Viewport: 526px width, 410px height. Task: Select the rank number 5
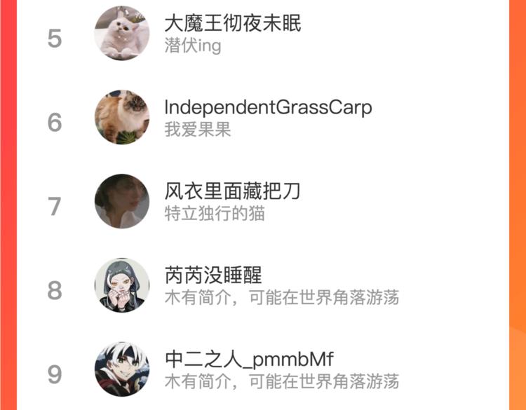click(x=55, y=39)
